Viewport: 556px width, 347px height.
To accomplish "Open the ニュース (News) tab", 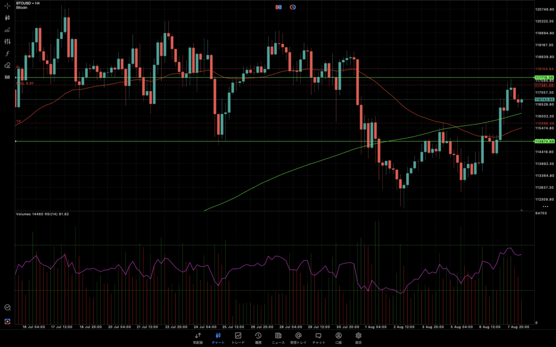I will [278, 338].
